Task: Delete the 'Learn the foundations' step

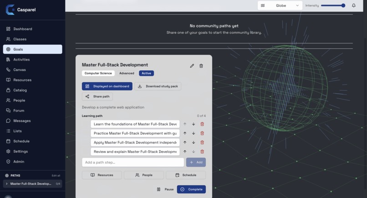Action: (202, 124)
